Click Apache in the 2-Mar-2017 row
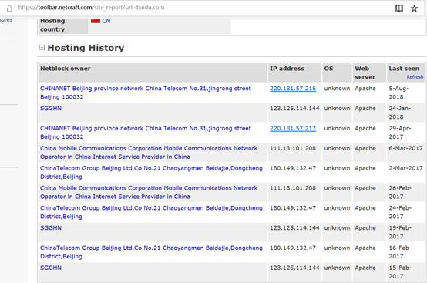The height and width of the screenshot is (283, 427). (365, 168)
